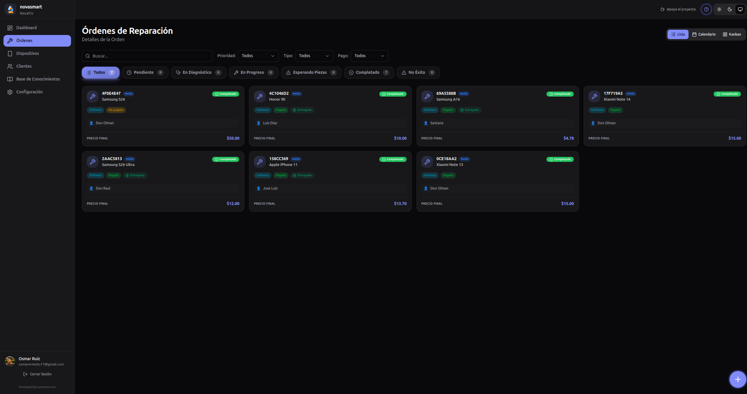Image resolution: width=747 pixels, height=394 pixels.
Task: Filter orders by Completado status
Action: click(x=369, y=72)
